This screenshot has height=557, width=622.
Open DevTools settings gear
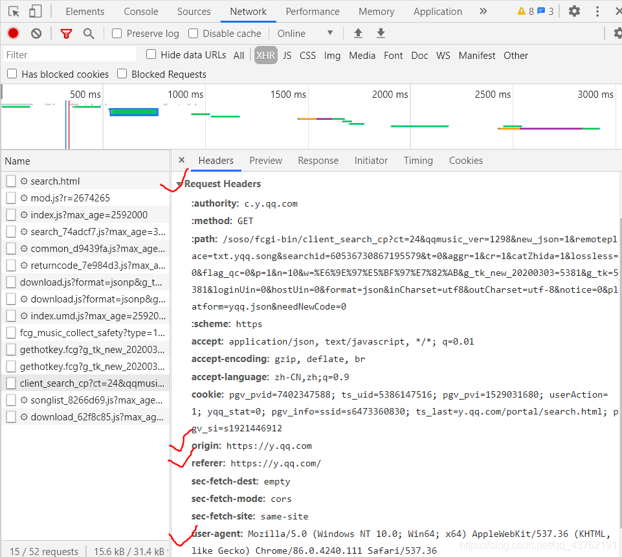pos(574,11)
